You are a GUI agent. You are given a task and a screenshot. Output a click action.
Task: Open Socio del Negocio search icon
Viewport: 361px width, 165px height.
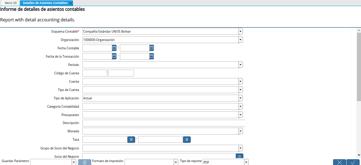(239, 156)
